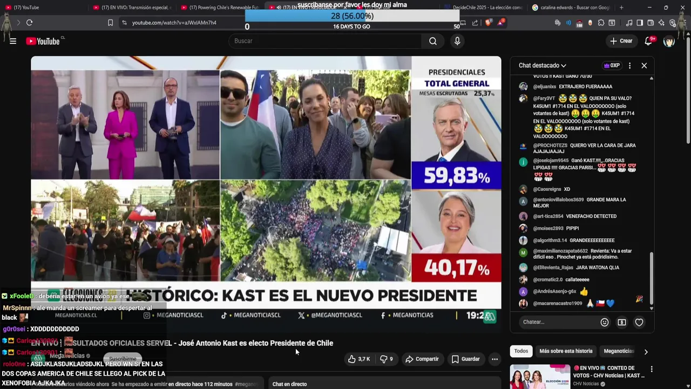
Task: Click the @ElRevienta_Rajas chat username
Action: point(553,267)
